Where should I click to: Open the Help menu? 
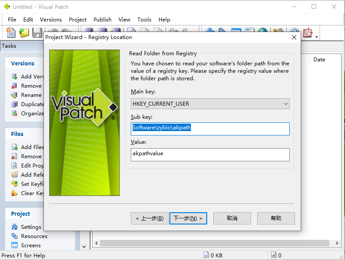point(164,20)
